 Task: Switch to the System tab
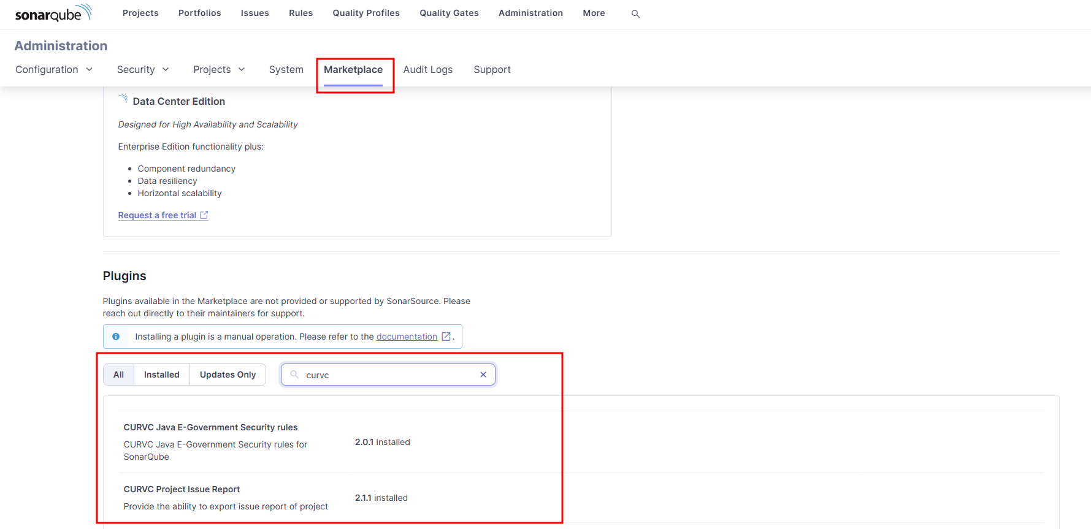[286, 70]
